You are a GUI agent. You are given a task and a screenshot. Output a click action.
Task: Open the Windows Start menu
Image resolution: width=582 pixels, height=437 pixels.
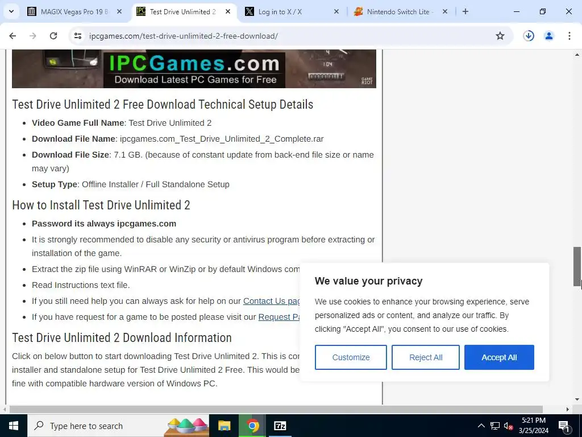tap(14, 426)
